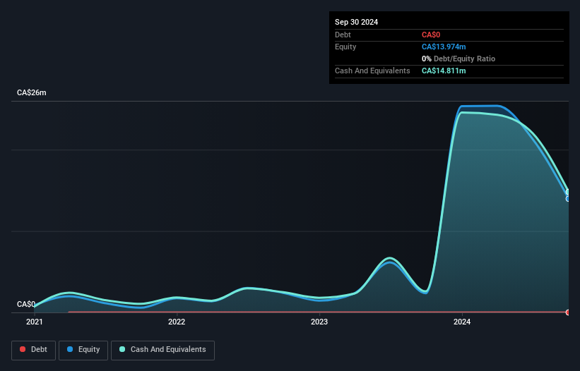580x371 pixels.
Task: Click the blue Equity legend dot
Action: coord(70,349)
